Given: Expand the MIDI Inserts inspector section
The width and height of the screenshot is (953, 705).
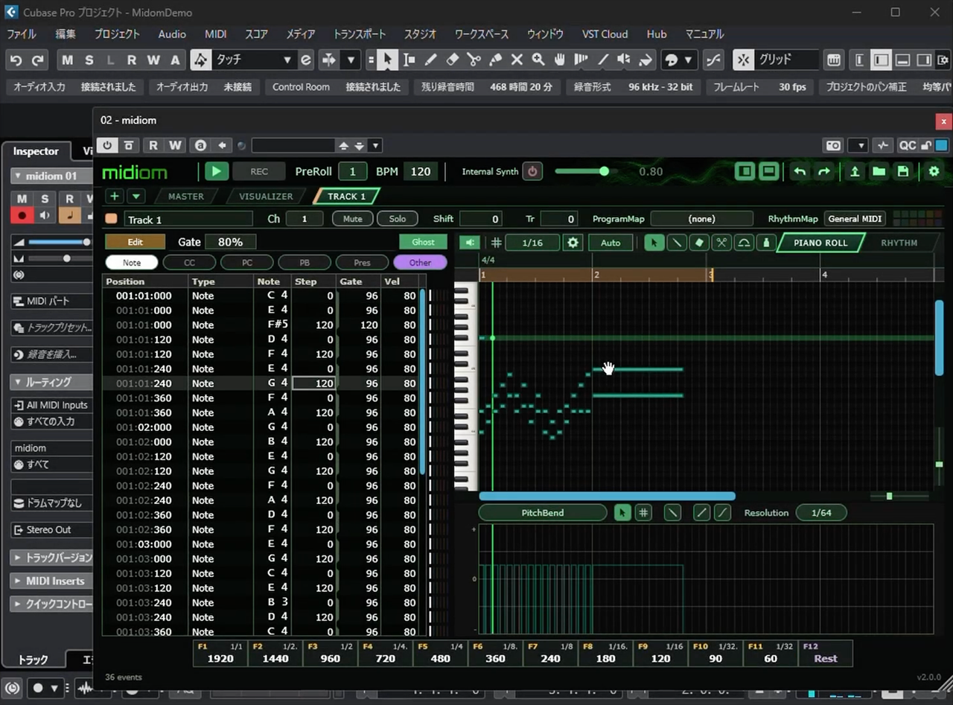Looking at the screenshot, I should click(x=51, y=581).
